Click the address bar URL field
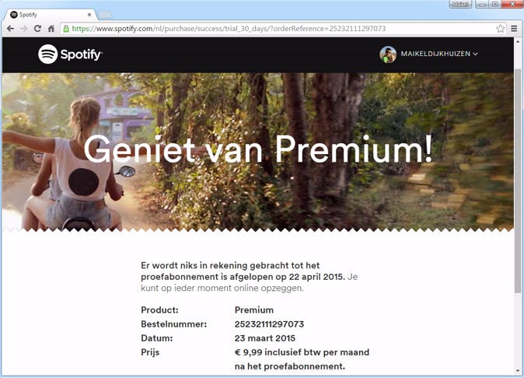The width and height of the screenshot is (524, 378). coord(278,29)
